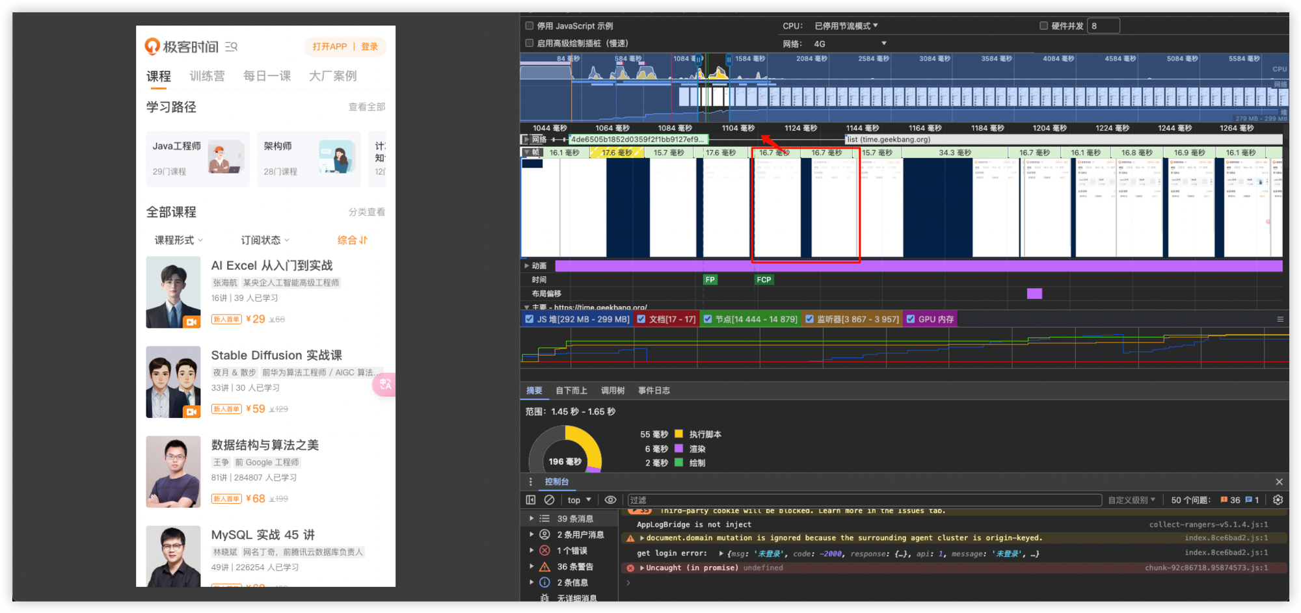Uncheck the JS 堆 memory checkbox
Screen dimensions: 1301x613
click(530, 319)
